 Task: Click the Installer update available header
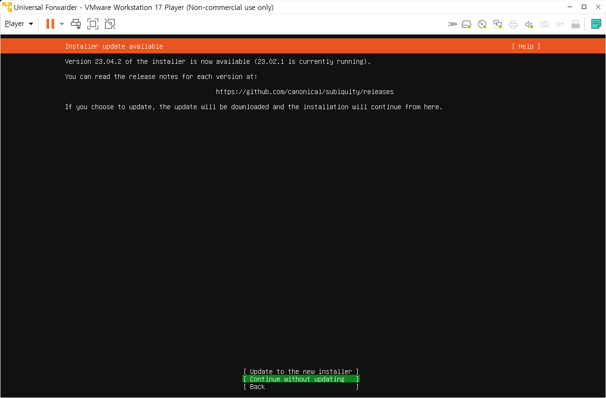coord(114,46)
